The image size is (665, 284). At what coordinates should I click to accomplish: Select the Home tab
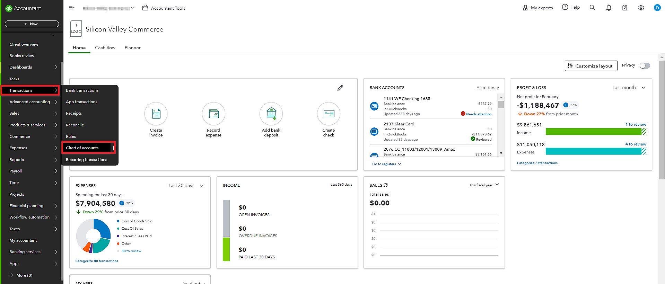(x=79, y=48)
